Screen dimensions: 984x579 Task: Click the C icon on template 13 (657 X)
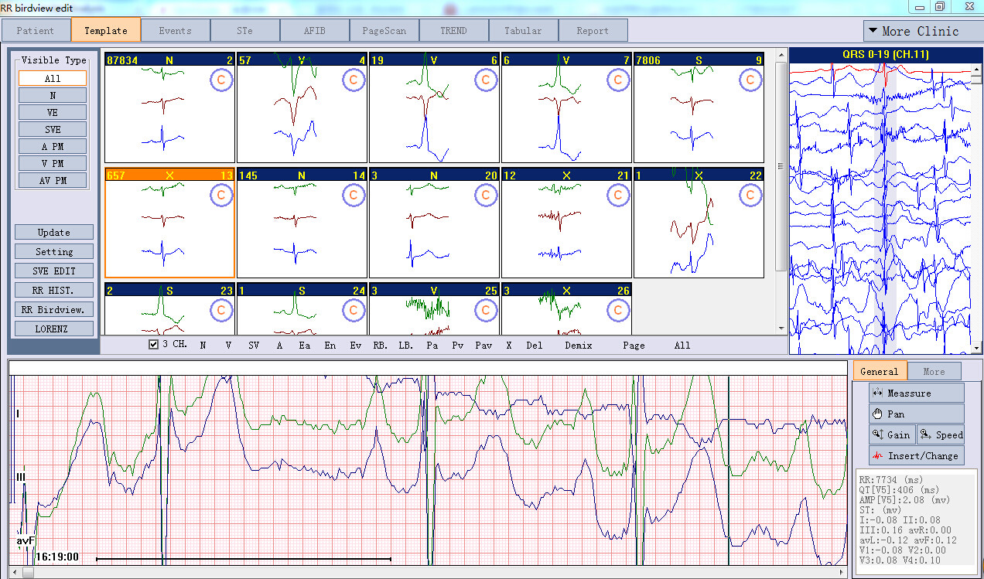[x=221, y=196]
